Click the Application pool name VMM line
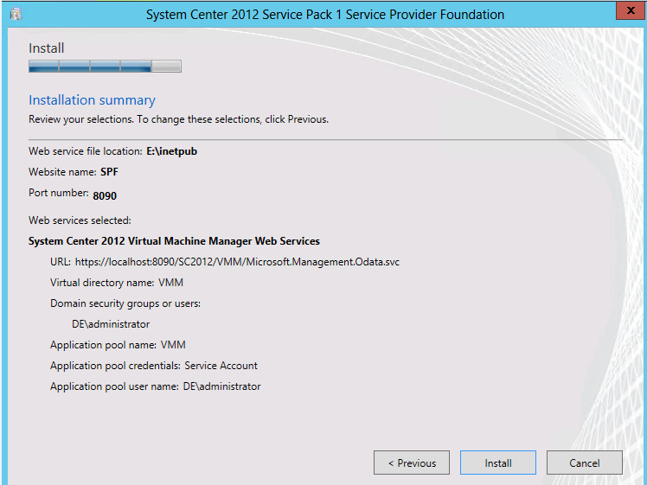 [118, 345]
